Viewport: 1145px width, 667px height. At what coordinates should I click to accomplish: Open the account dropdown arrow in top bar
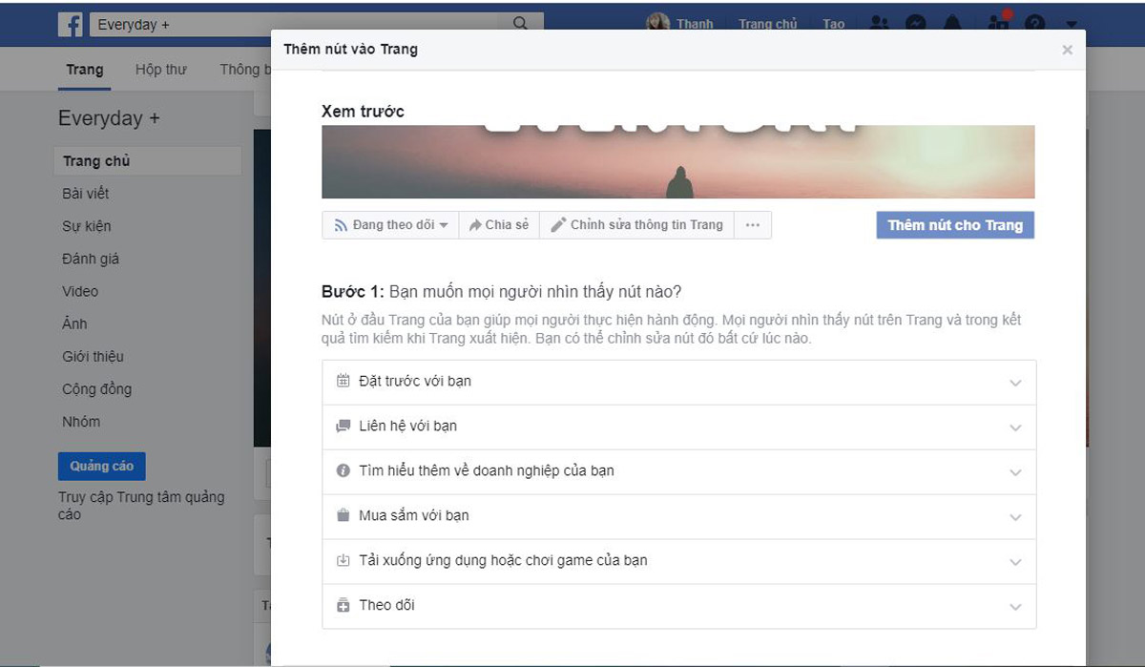pyautogui.click(x=1072, y=25)
